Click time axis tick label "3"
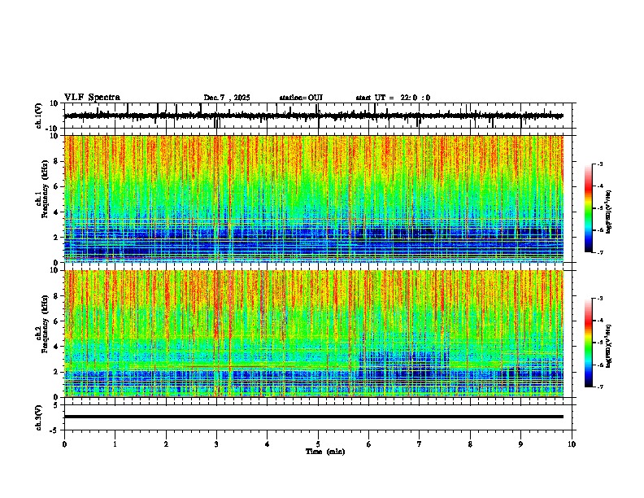This screenshot has height=498, width=644. 216,444
